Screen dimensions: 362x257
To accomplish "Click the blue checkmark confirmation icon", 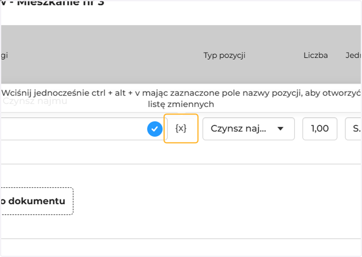I will tap(155, 129).
